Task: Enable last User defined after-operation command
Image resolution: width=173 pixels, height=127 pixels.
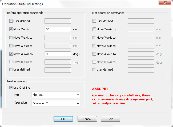Action: point(94,69)
